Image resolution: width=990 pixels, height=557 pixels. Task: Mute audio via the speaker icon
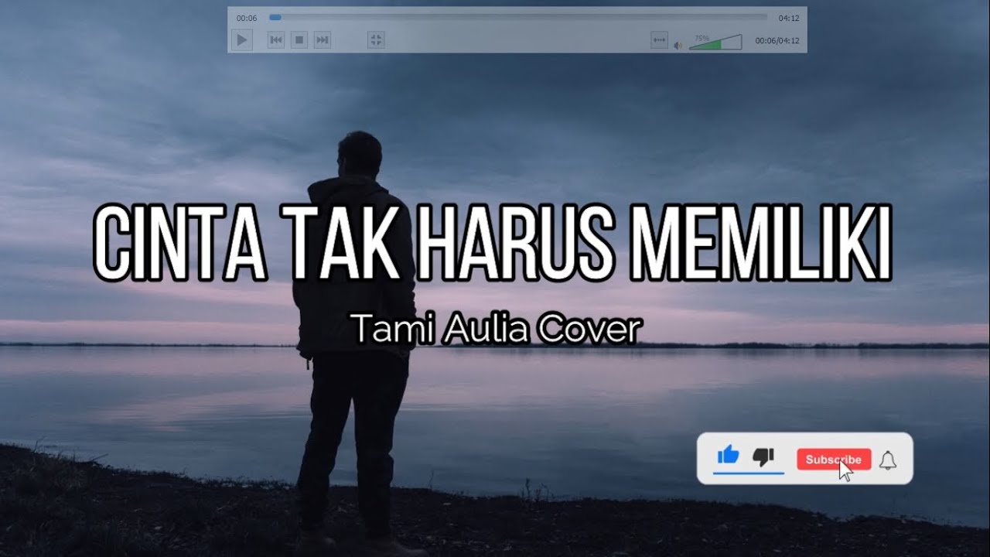click(678, 45)
